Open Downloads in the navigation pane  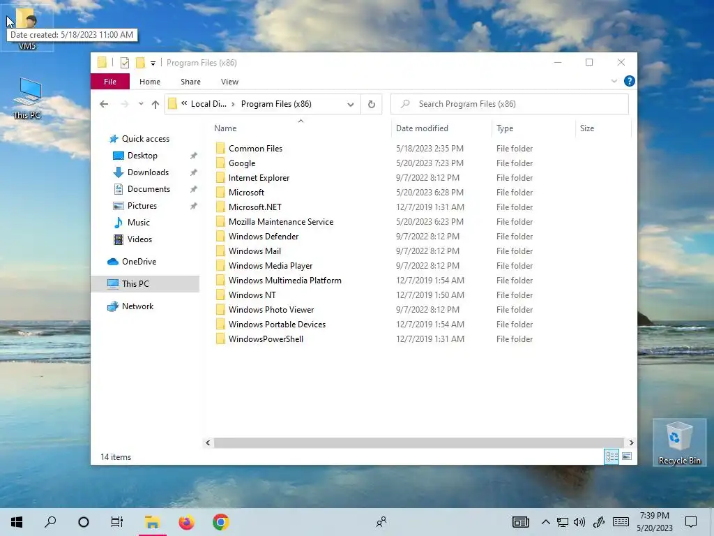pyautogui.click(x=148, y=172)
